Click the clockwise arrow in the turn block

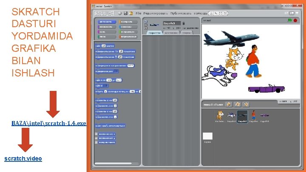tap(116, 51)
